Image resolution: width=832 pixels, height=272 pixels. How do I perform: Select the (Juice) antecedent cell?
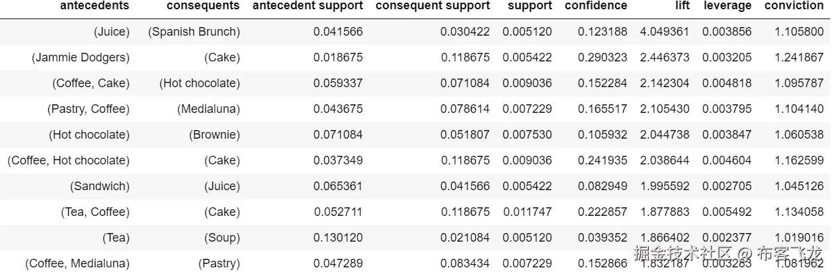click(112, 32)
